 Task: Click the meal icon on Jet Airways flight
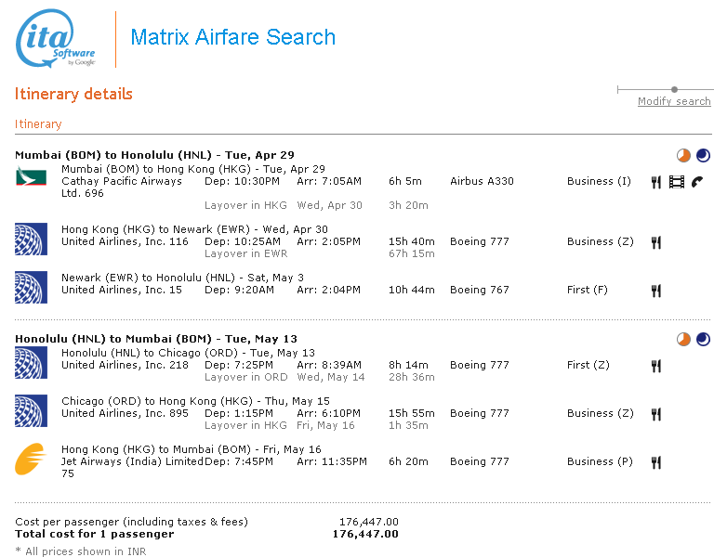pos(655,462)
